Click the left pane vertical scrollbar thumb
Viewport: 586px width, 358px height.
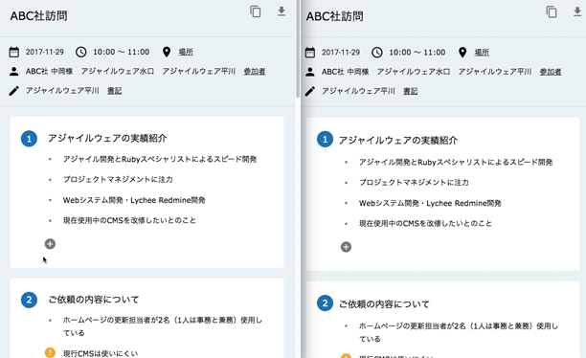pyautogui.click(x=298, y=49)
